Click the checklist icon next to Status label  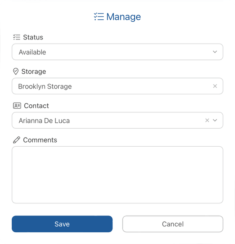pos(17,37)
